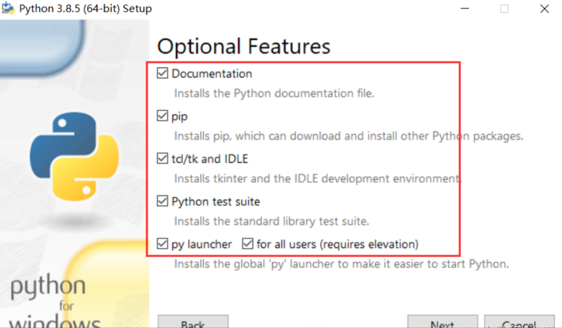The width and height of the screenshot is (562, 328).
Task: Cancel the Python installation
Action: [x=519, y=322]
